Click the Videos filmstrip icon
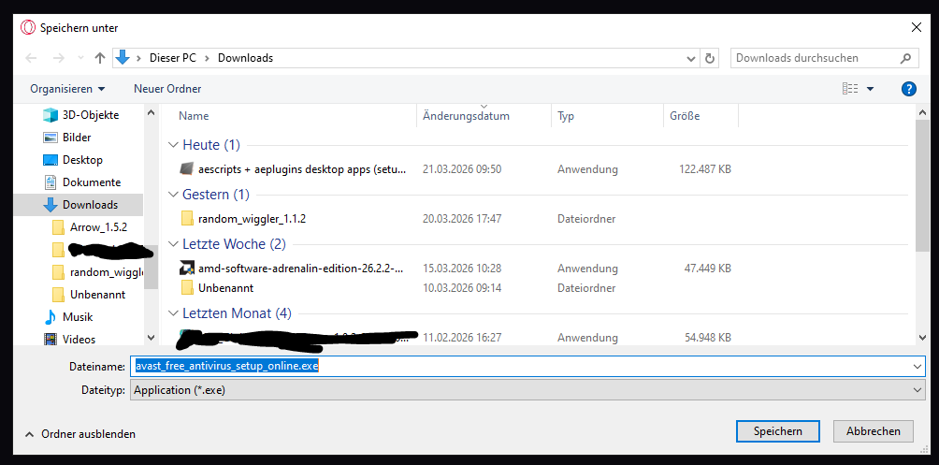This screenshot has height=465, width=939. pyautogui.click(x=51, y=340)
